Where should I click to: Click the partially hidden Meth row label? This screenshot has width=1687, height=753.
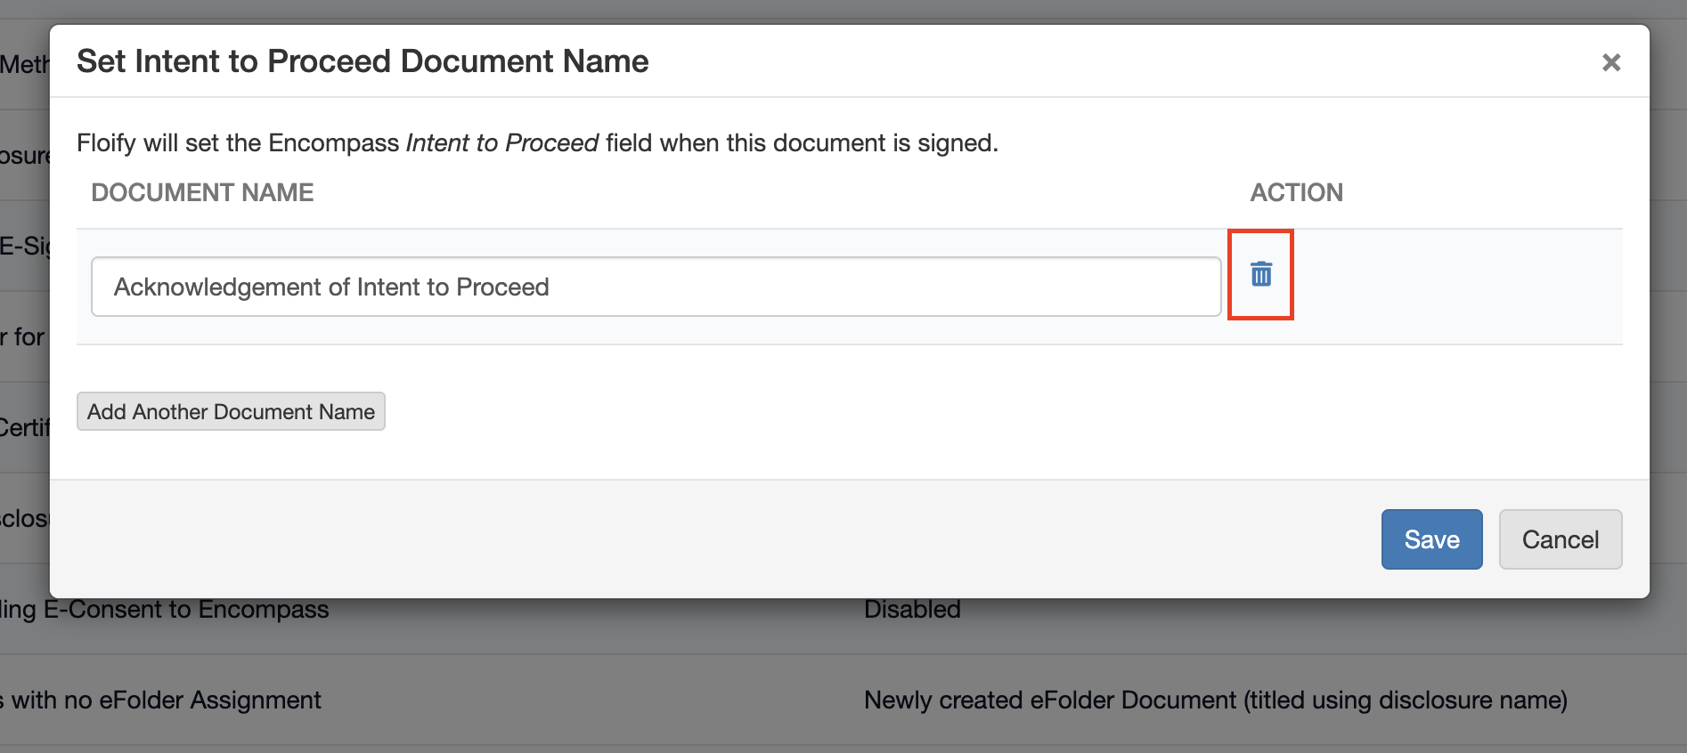tap(24, 65)
